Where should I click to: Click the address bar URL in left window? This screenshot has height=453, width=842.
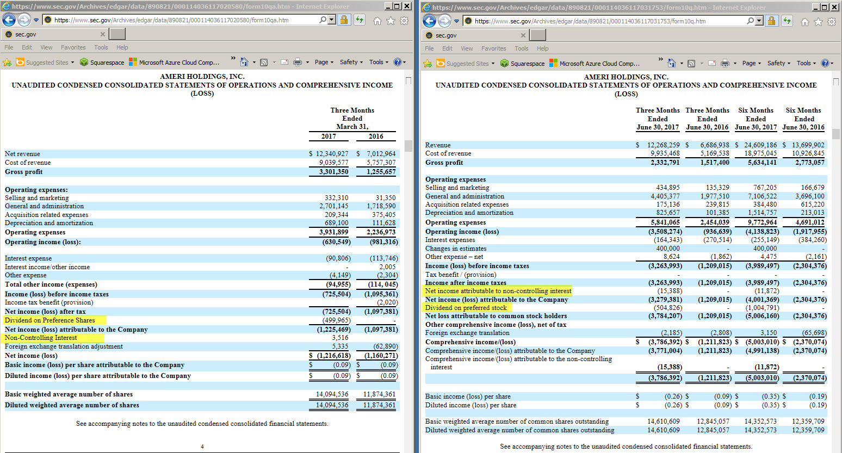[171, 20]
